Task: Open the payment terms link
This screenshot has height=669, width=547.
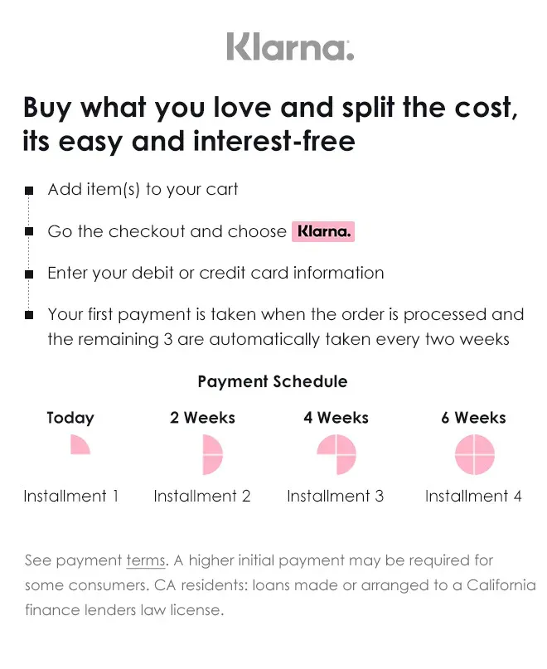Action: 146,561
